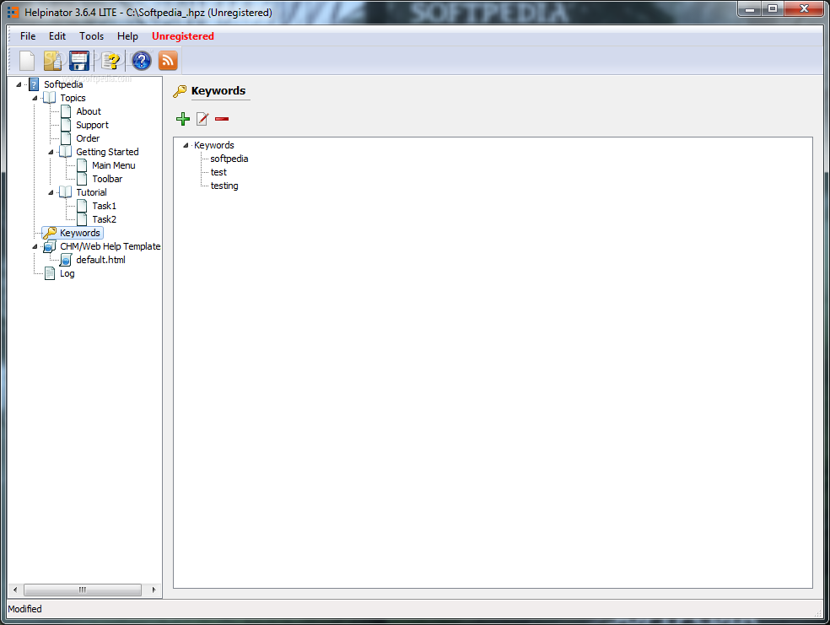
Task: Click the Open project toolbar icon
Action: [52, 61]
